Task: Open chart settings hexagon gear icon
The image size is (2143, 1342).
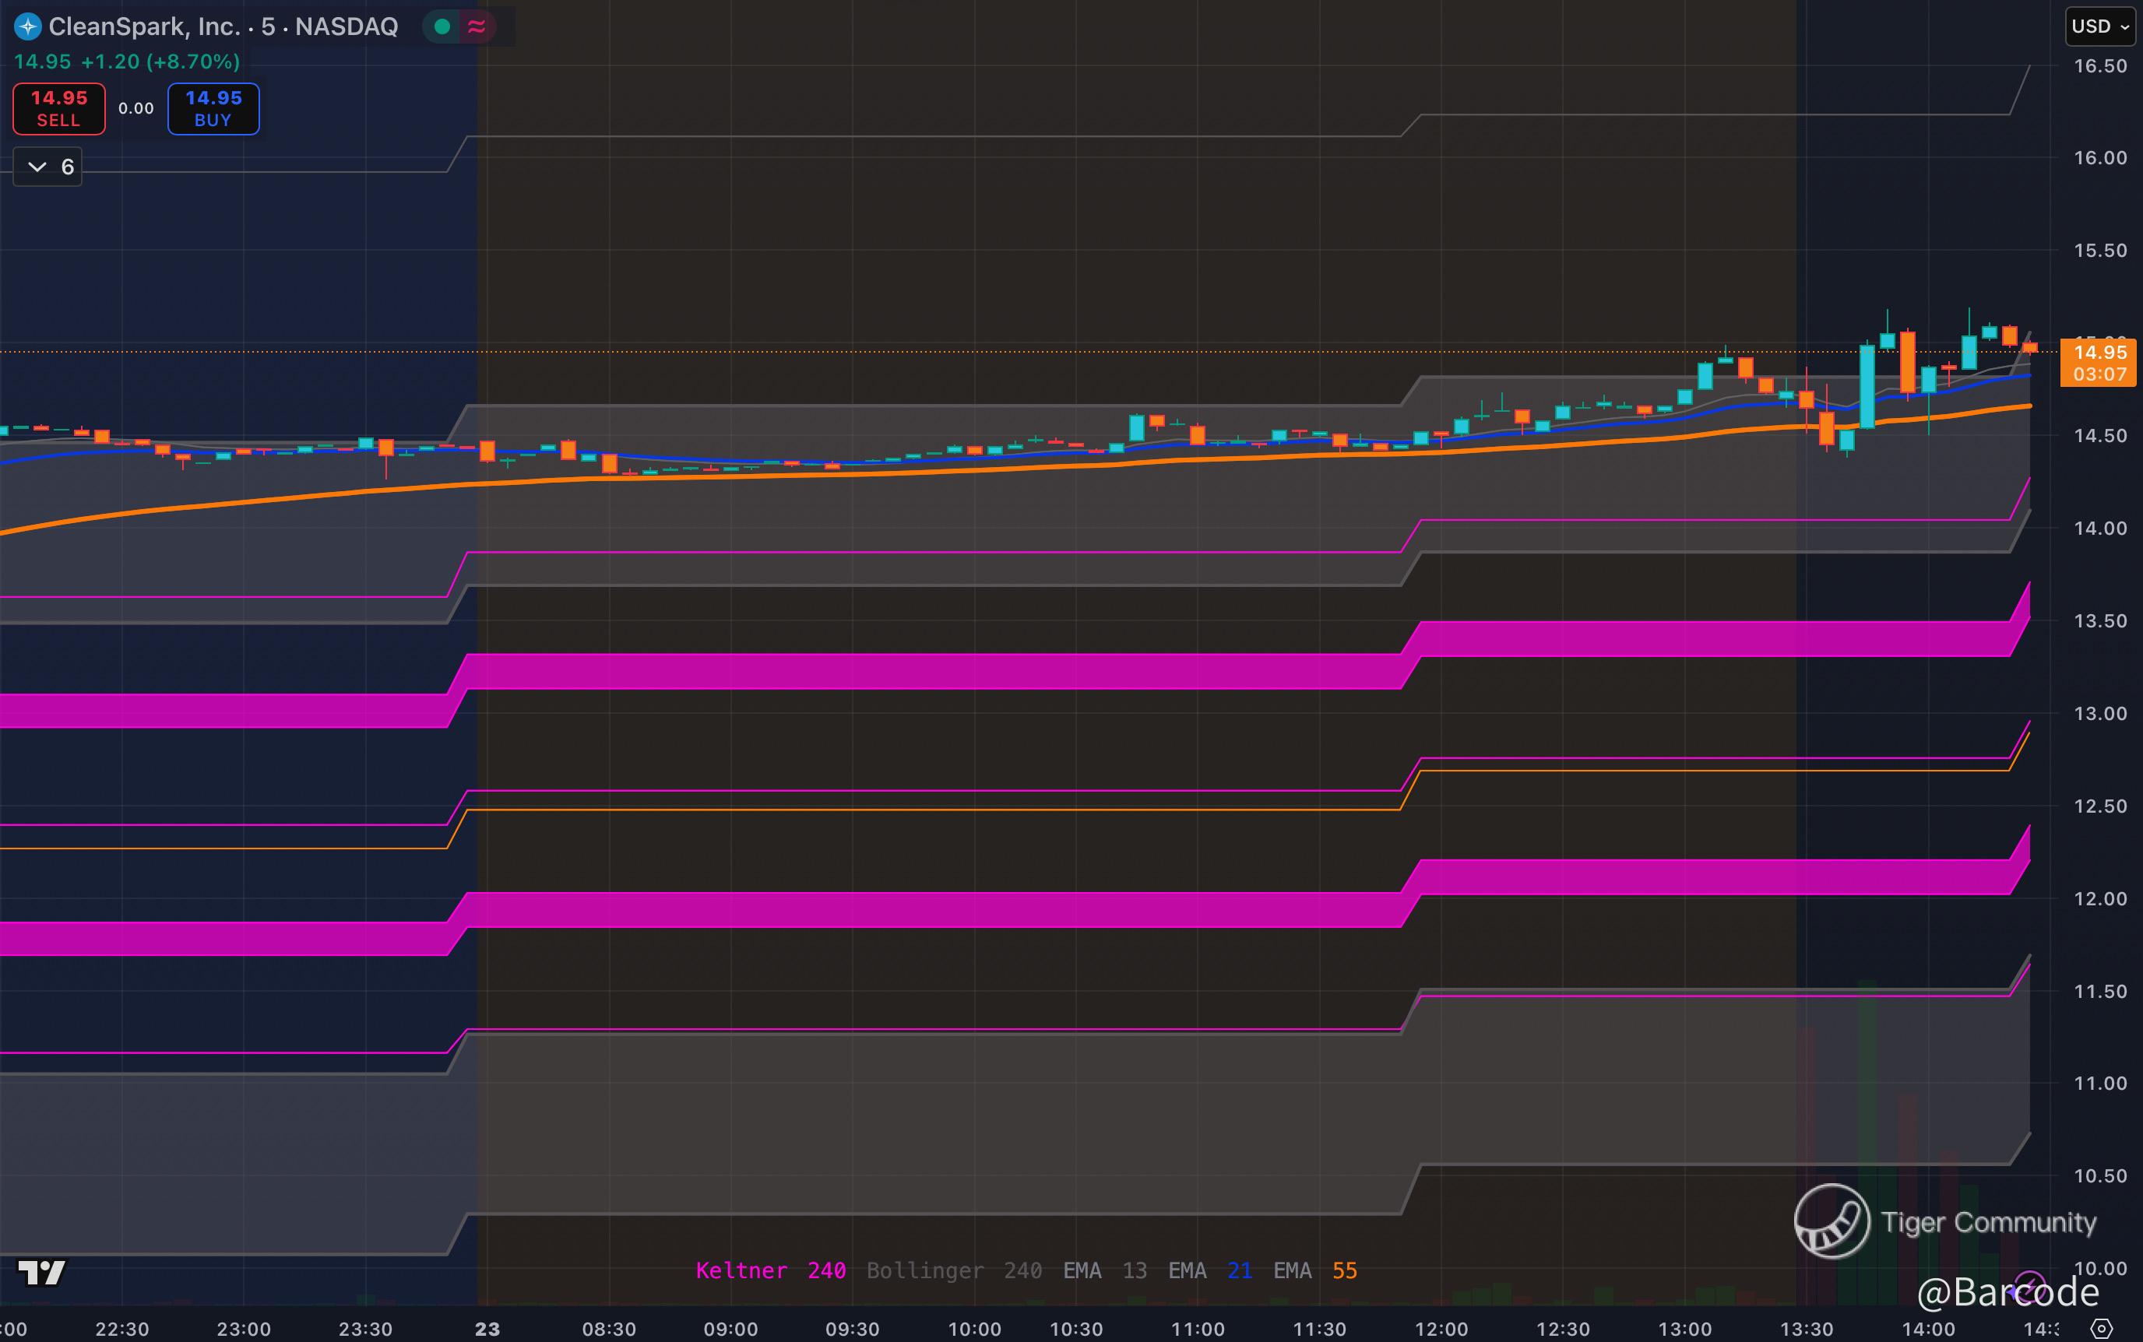Action: point(2101,1329)
